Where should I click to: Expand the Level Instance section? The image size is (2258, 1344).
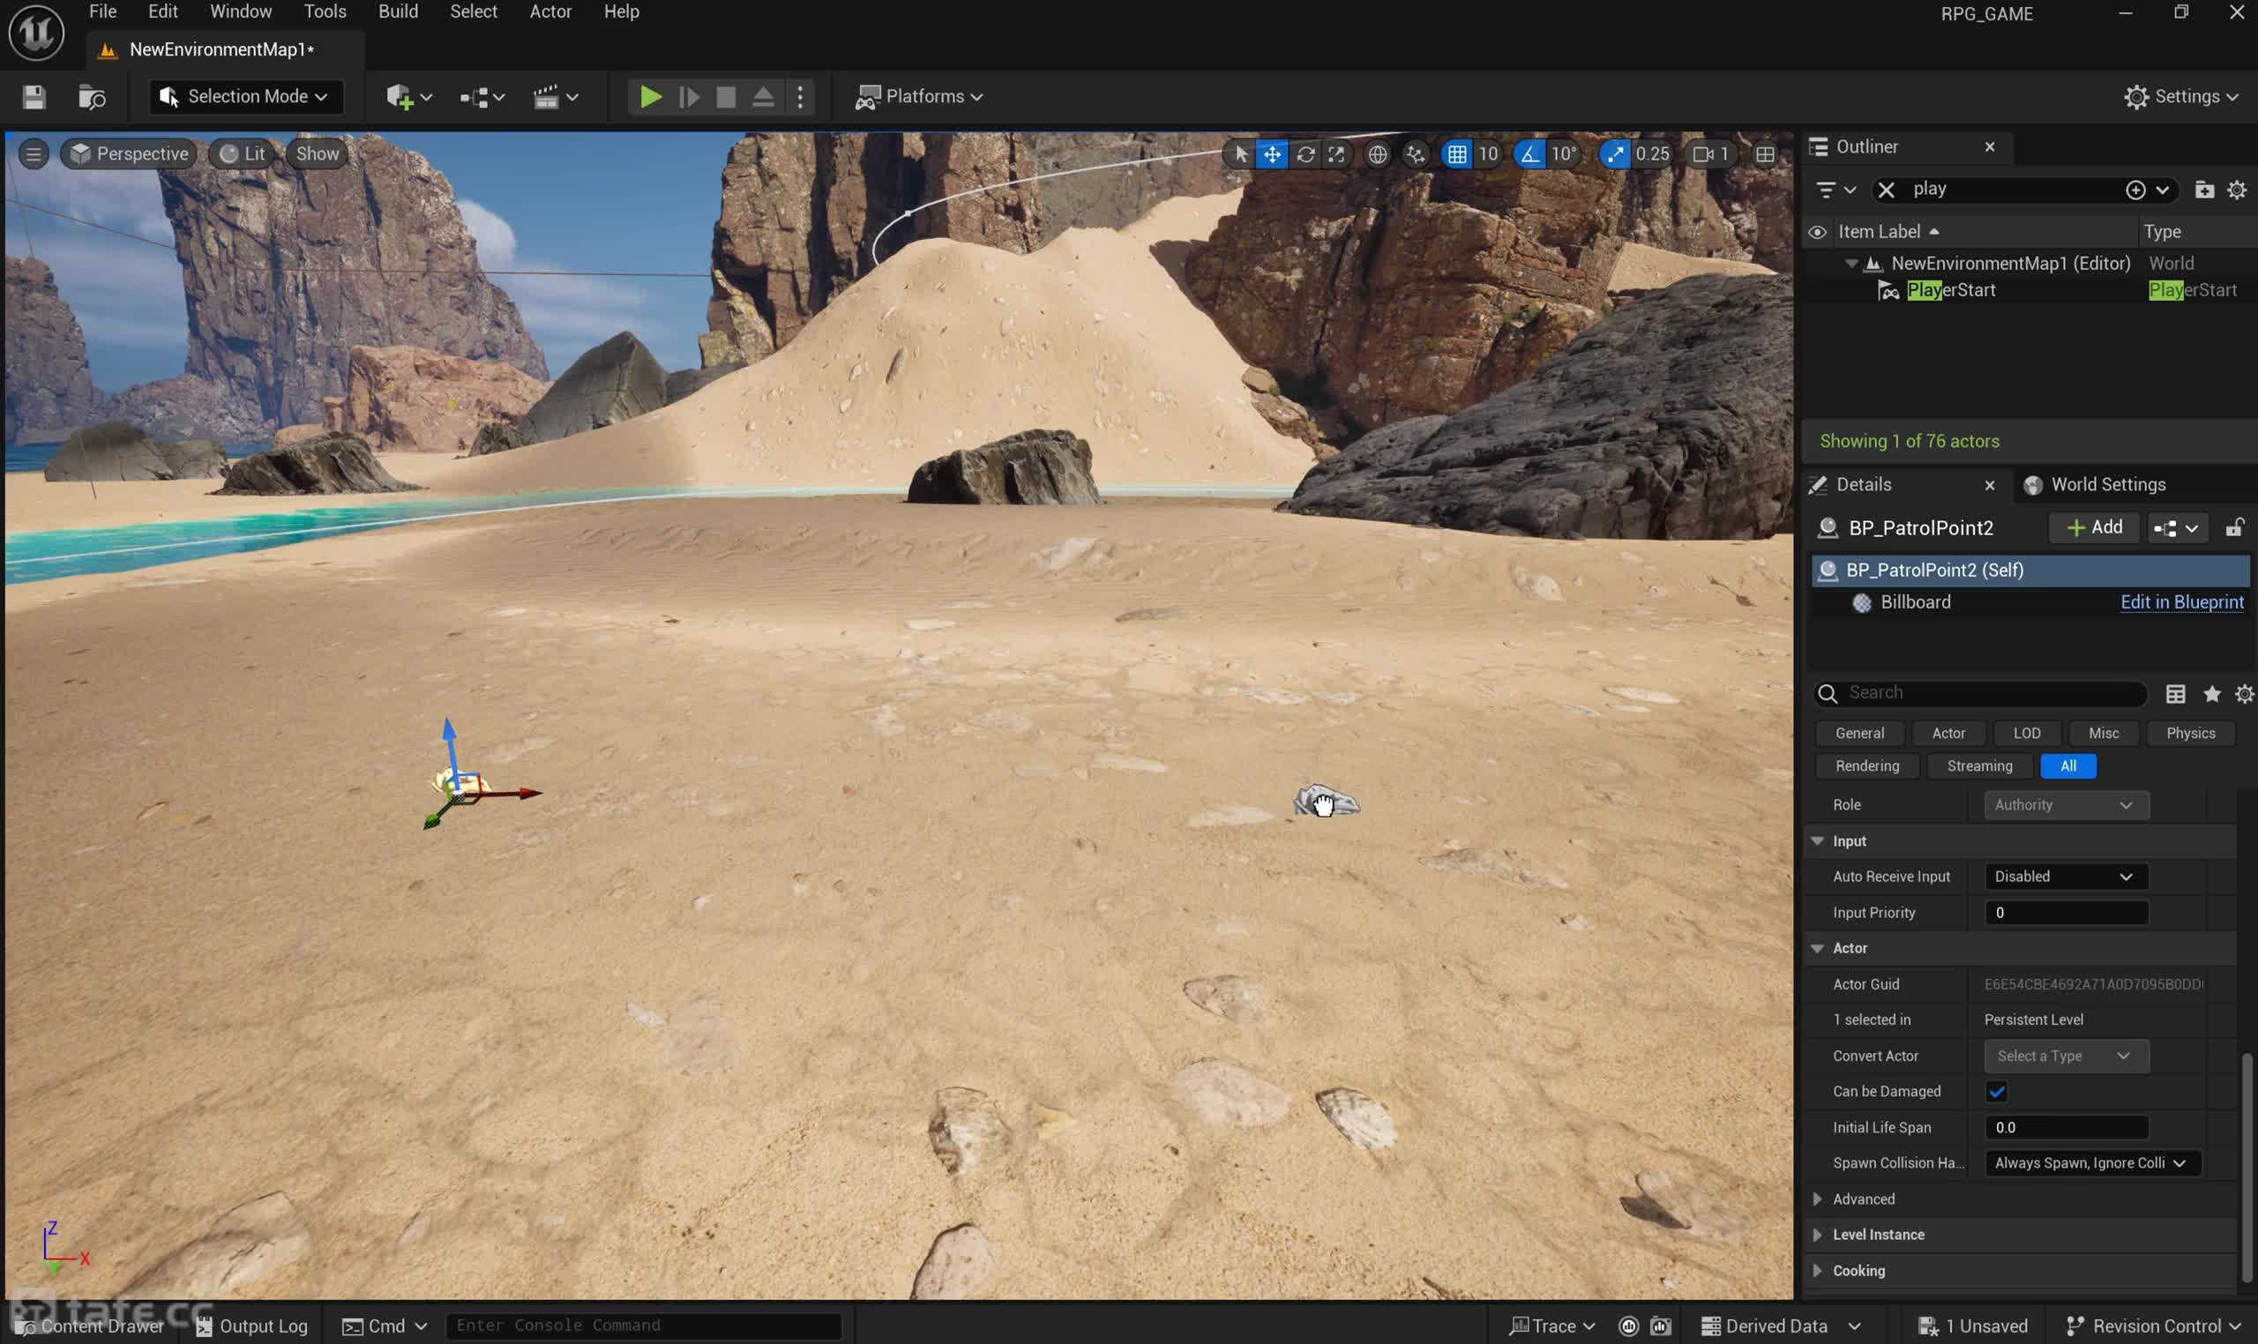coord(1816,1235)
